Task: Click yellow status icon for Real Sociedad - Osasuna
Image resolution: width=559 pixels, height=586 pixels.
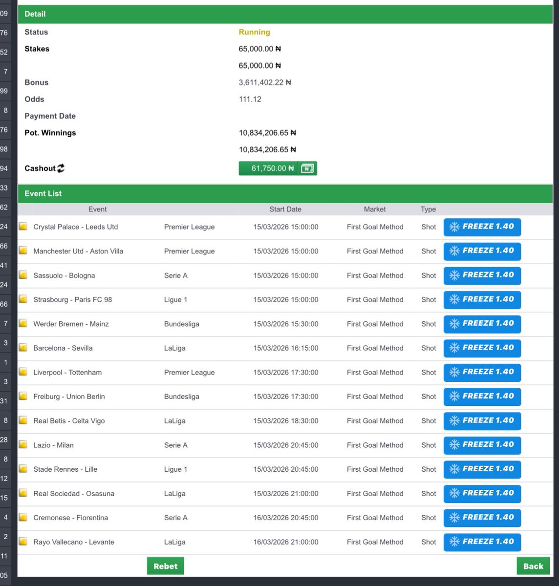Action: coord(23,493)
